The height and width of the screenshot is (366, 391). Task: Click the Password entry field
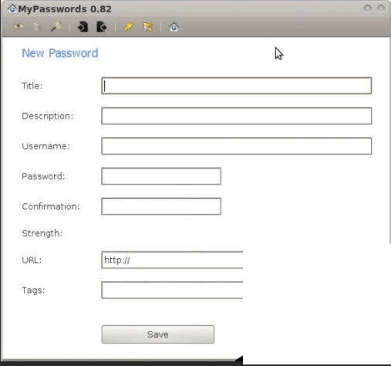tap(161, 176)
